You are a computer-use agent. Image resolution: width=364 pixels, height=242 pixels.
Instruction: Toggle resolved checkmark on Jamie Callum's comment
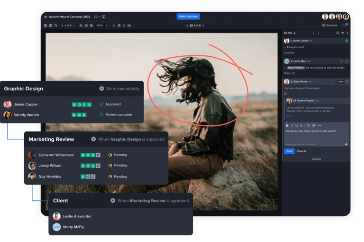(346, 41)
